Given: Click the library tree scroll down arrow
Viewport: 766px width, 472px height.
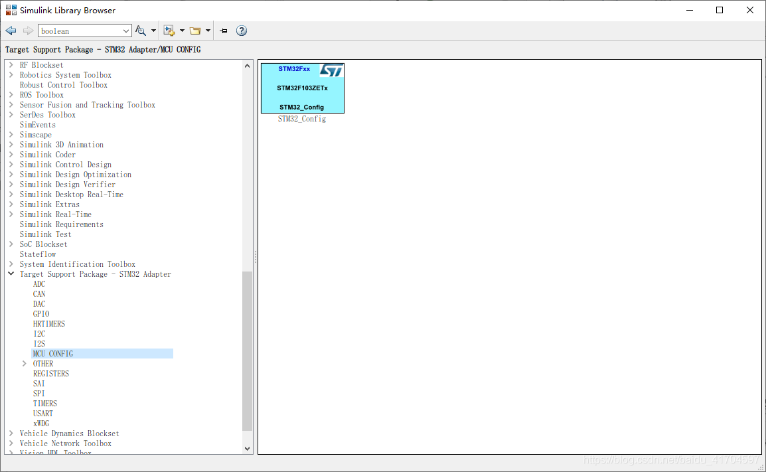Looking at the screenshot, I should click(x=248, y=449).
